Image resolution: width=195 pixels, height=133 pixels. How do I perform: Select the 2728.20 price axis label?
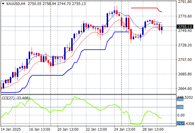click(x=185, y=45)
